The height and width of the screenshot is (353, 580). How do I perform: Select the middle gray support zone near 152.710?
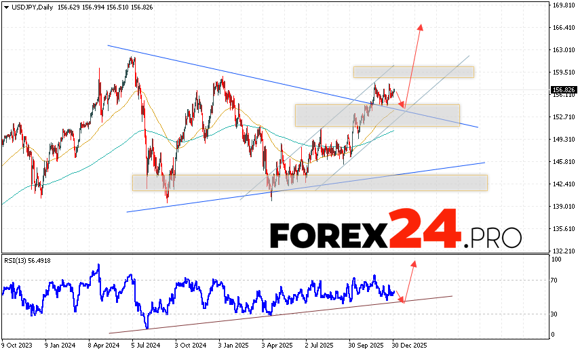click(x=377, y=115)
